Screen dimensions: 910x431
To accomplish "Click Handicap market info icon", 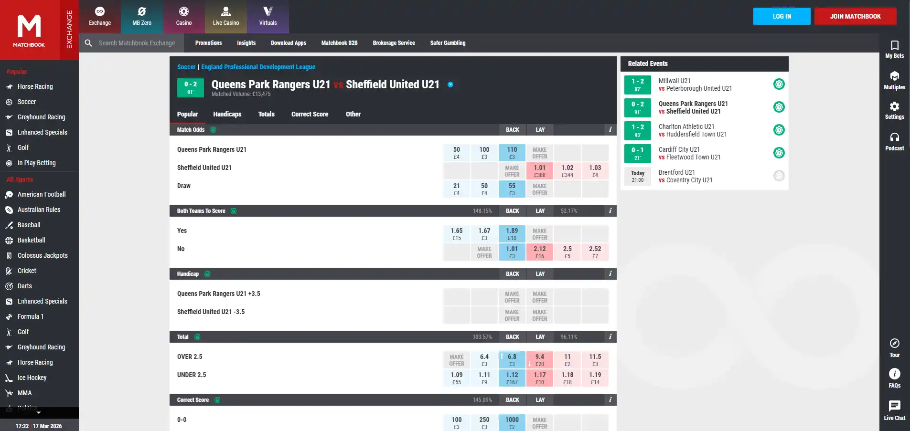I will [610, 274].
